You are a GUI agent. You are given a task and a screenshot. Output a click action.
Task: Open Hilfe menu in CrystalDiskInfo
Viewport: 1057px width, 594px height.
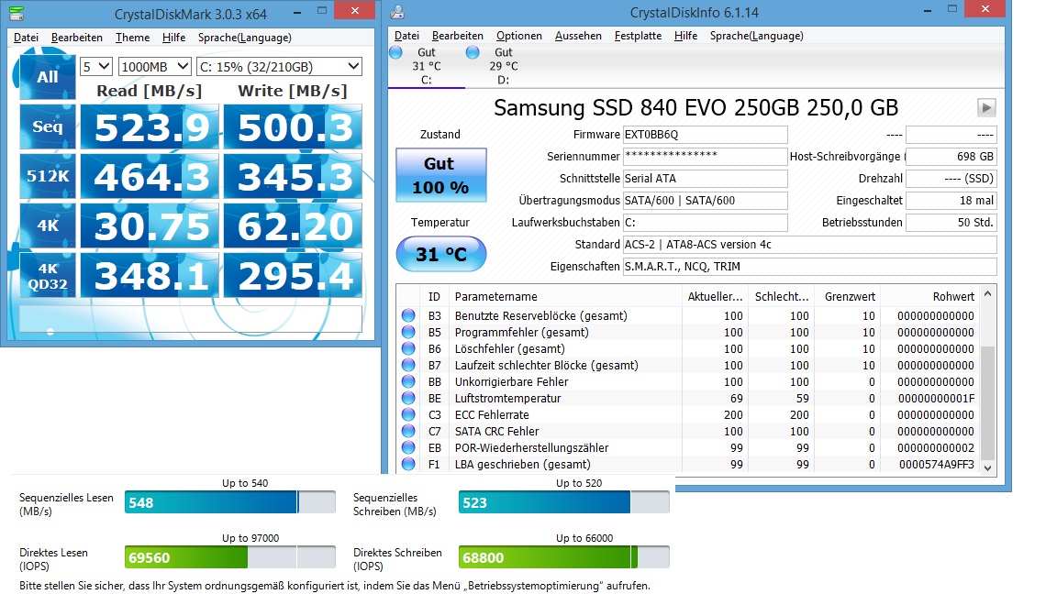click(x=685, y=36)
